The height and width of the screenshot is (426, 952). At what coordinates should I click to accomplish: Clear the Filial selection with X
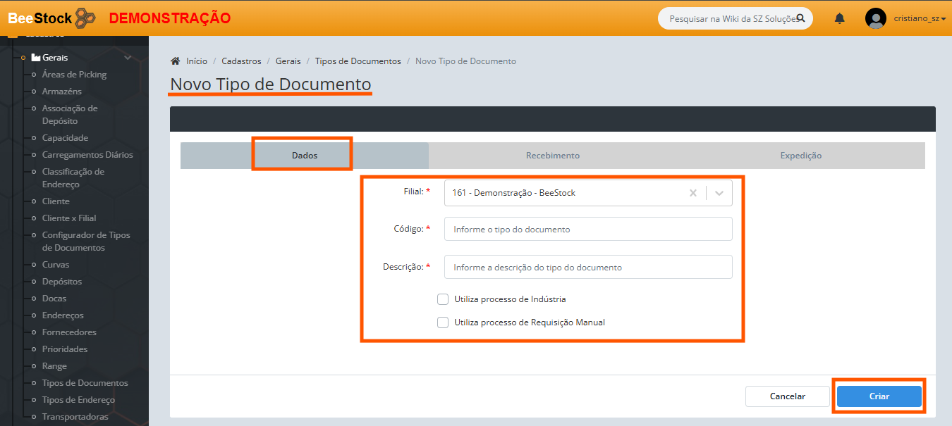[692, 193]
